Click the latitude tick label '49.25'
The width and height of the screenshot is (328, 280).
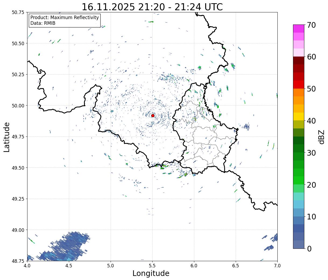pos(18,199)
